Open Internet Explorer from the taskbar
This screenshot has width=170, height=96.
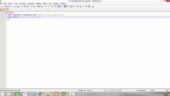pos(33,94)
